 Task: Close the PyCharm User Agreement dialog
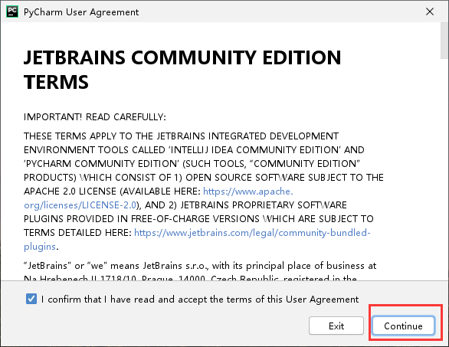[430, 11]
